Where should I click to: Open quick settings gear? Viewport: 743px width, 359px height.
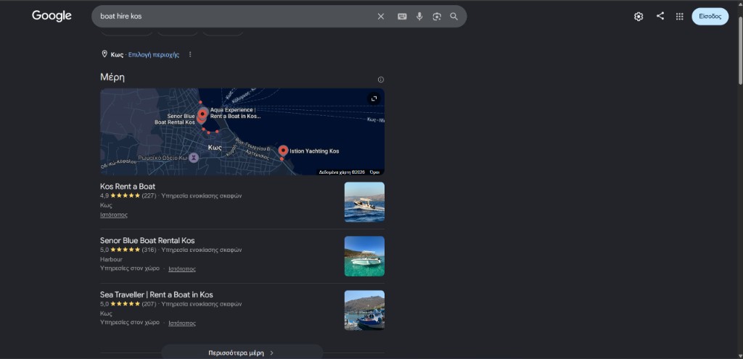pos(639,17)
